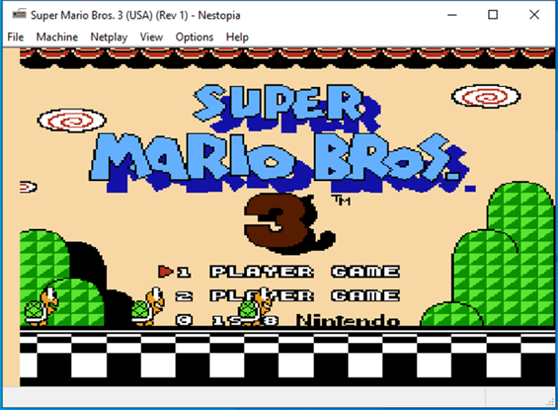Open the Help menu
The width and height of the screenshot is (558, 410).
pos(237,37)
